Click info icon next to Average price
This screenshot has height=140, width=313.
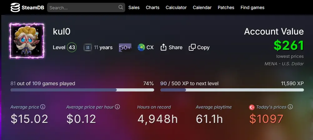pos(43,107)
